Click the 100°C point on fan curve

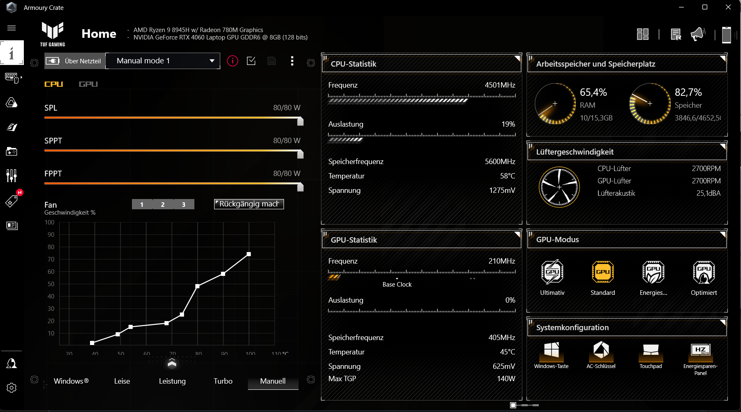(249, 254)
